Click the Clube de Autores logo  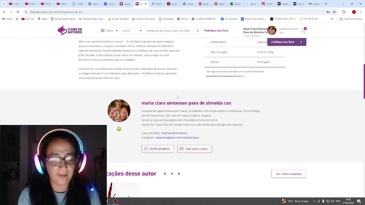pyautogui.click(x=70, y=30)
